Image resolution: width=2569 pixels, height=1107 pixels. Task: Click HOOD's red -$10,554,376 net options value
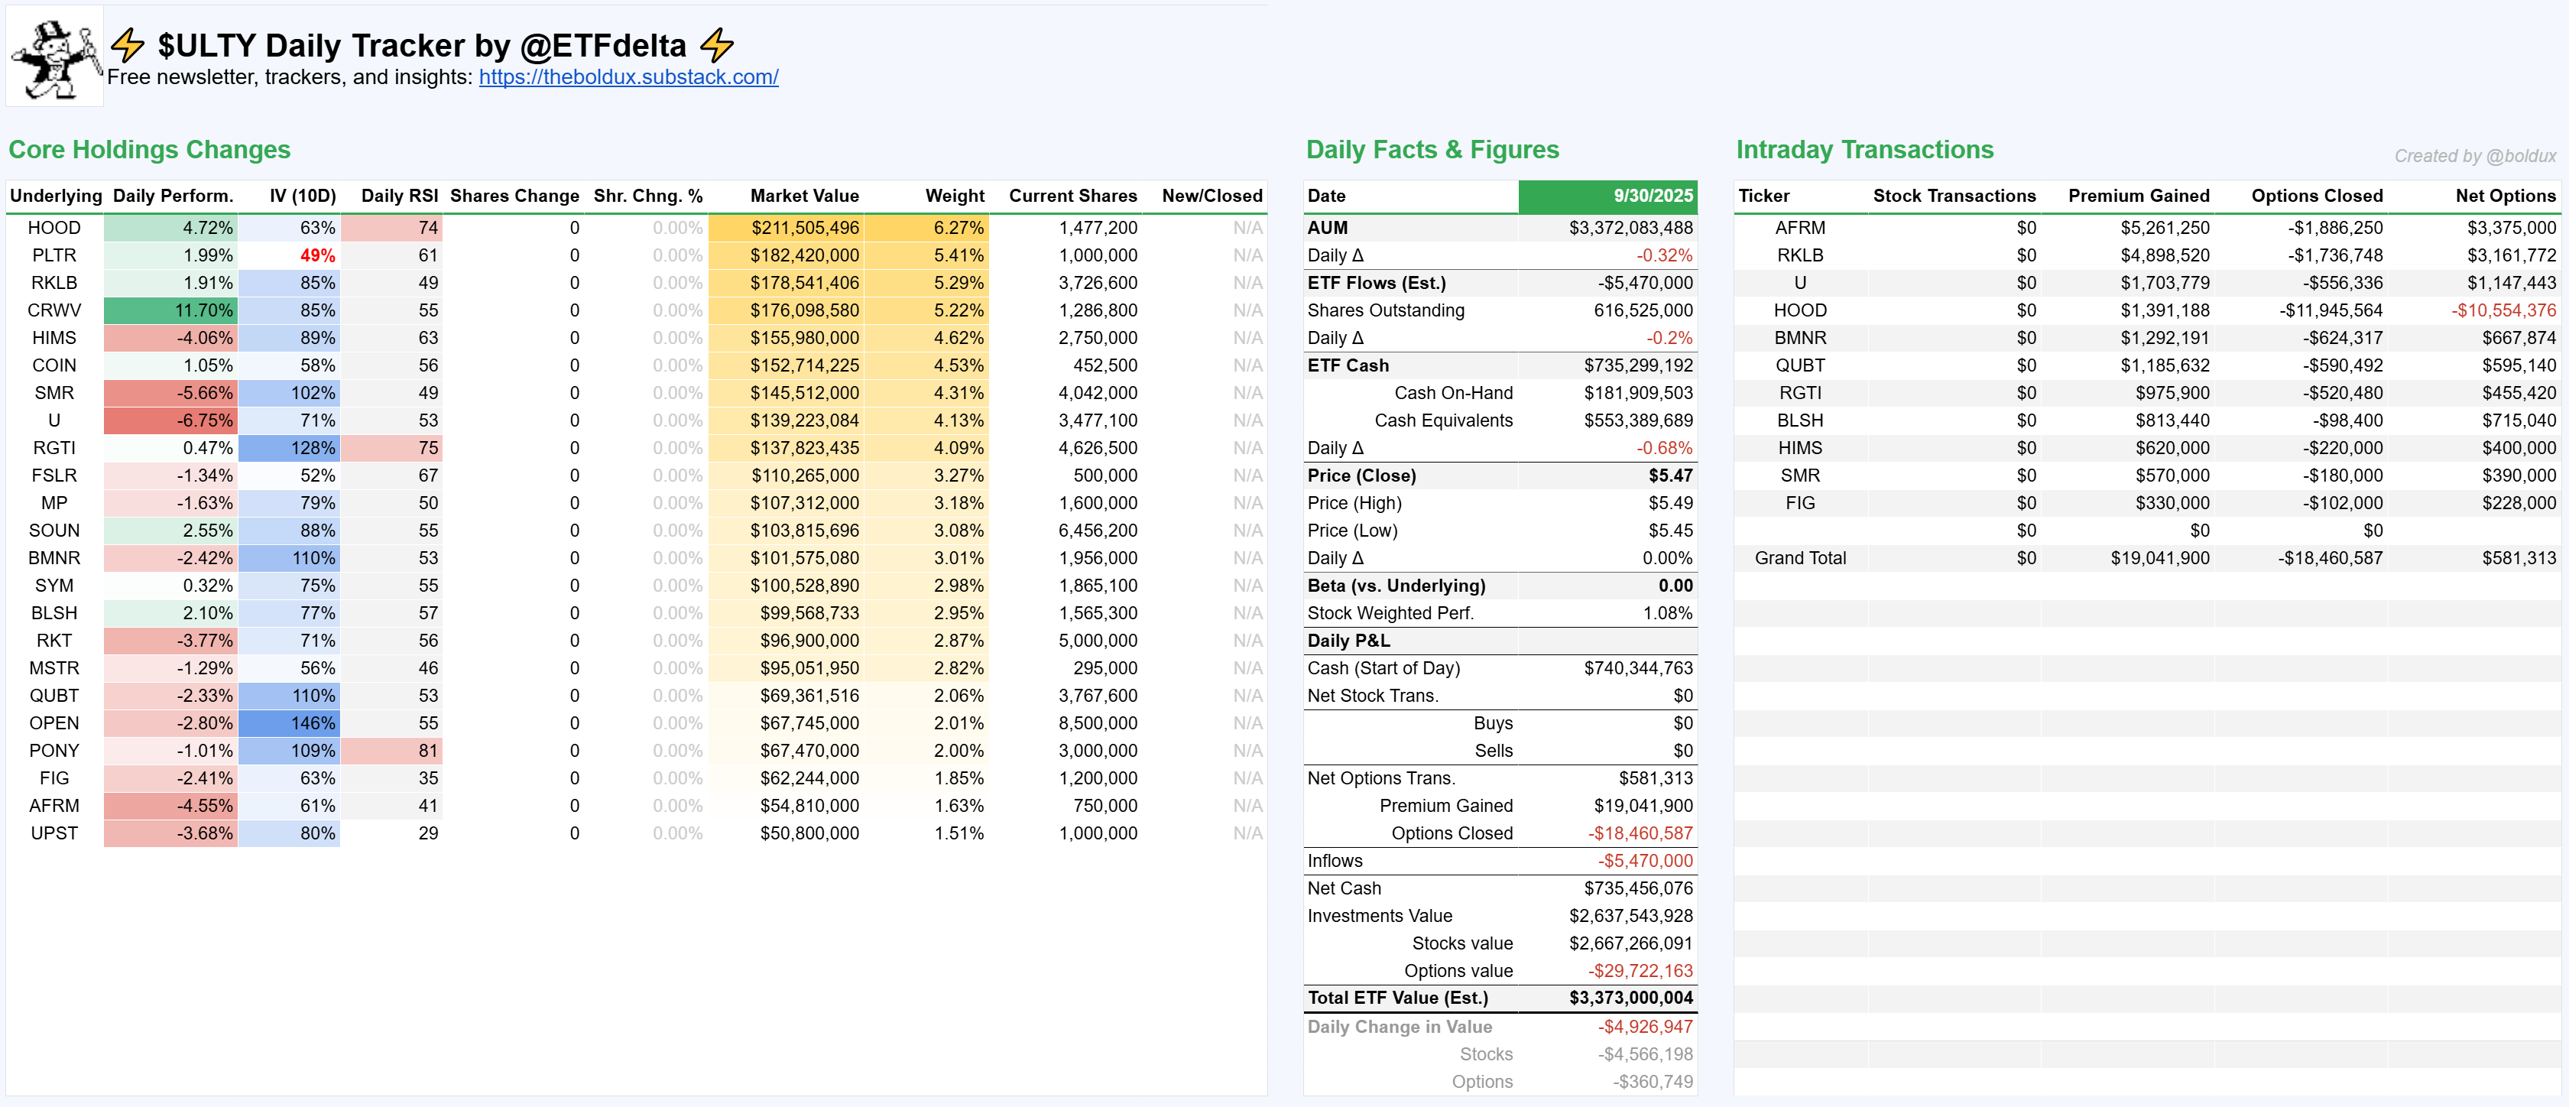2503,311
